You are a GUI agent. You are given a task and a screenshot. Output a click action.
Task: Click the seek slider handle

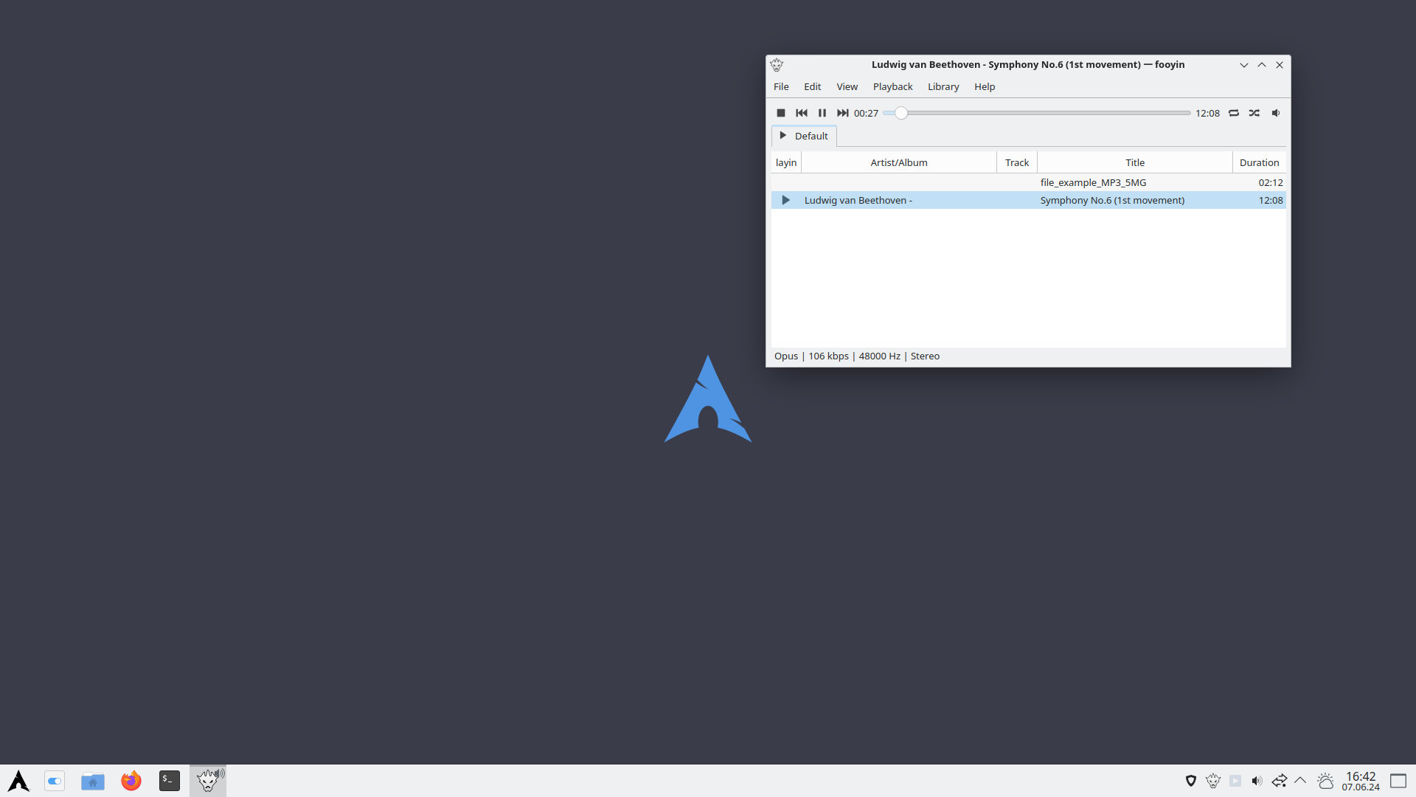pyautogui.click(x=901, y=113)
